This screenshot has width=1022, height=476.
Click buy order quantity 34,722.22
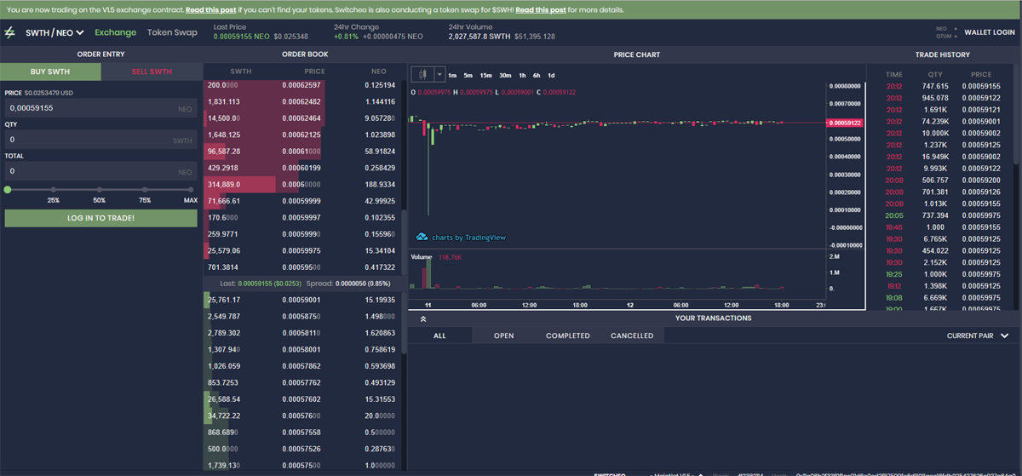tap(224, 415)
